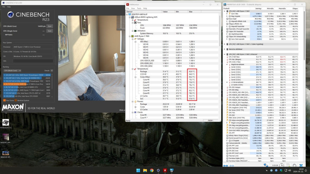This screenshot has height=174, width=310.
Task: Expand C-State Foglaltság group in HWiNFO
Action: 225,44
